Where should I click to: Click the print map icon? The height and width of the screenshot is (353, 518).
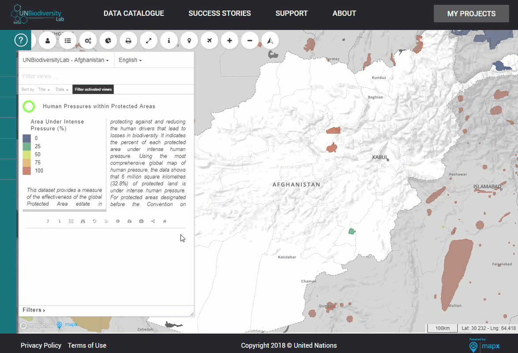pyautogui.click(x=128, y=41)
